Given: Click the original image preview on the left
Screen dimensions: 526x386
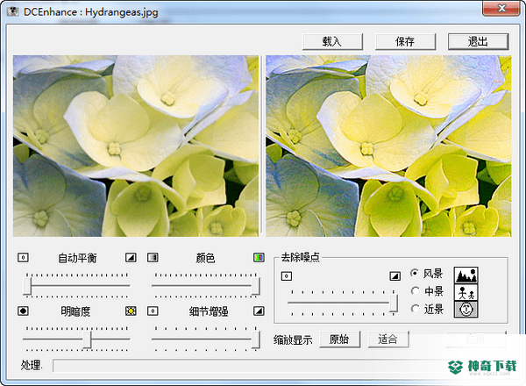Looking at the screenshot, I should click(136, 146).
